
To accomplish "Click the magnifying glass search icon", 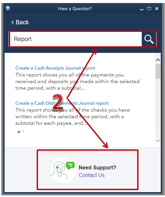I will point(149,39).
